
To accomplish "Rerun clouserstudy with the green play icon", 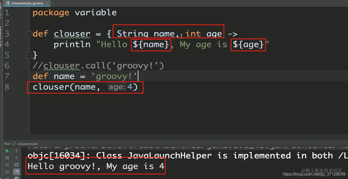I will point(7,151).
